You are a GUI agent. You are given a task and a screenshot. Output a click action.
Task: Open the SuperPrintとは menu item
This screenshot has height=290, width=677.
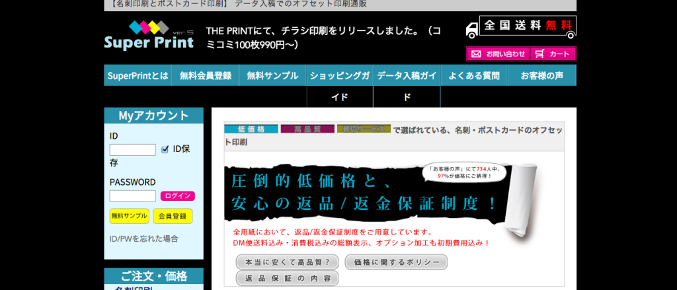pos(138,75)
